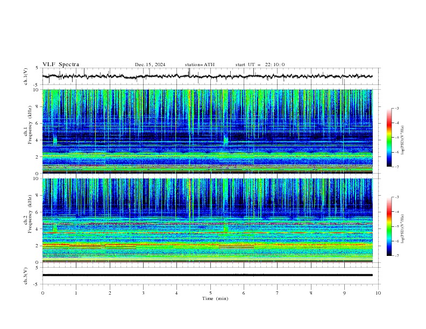Click time axis tick label "1"
This screenshot has height=329, width=426.
(x=76, y=293)
